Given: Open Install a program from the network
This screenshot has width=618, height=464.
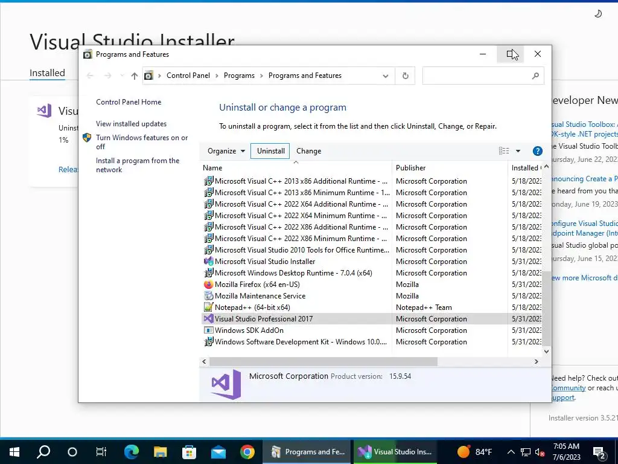Looking at the screenshot, I should (x=138, y=165).
